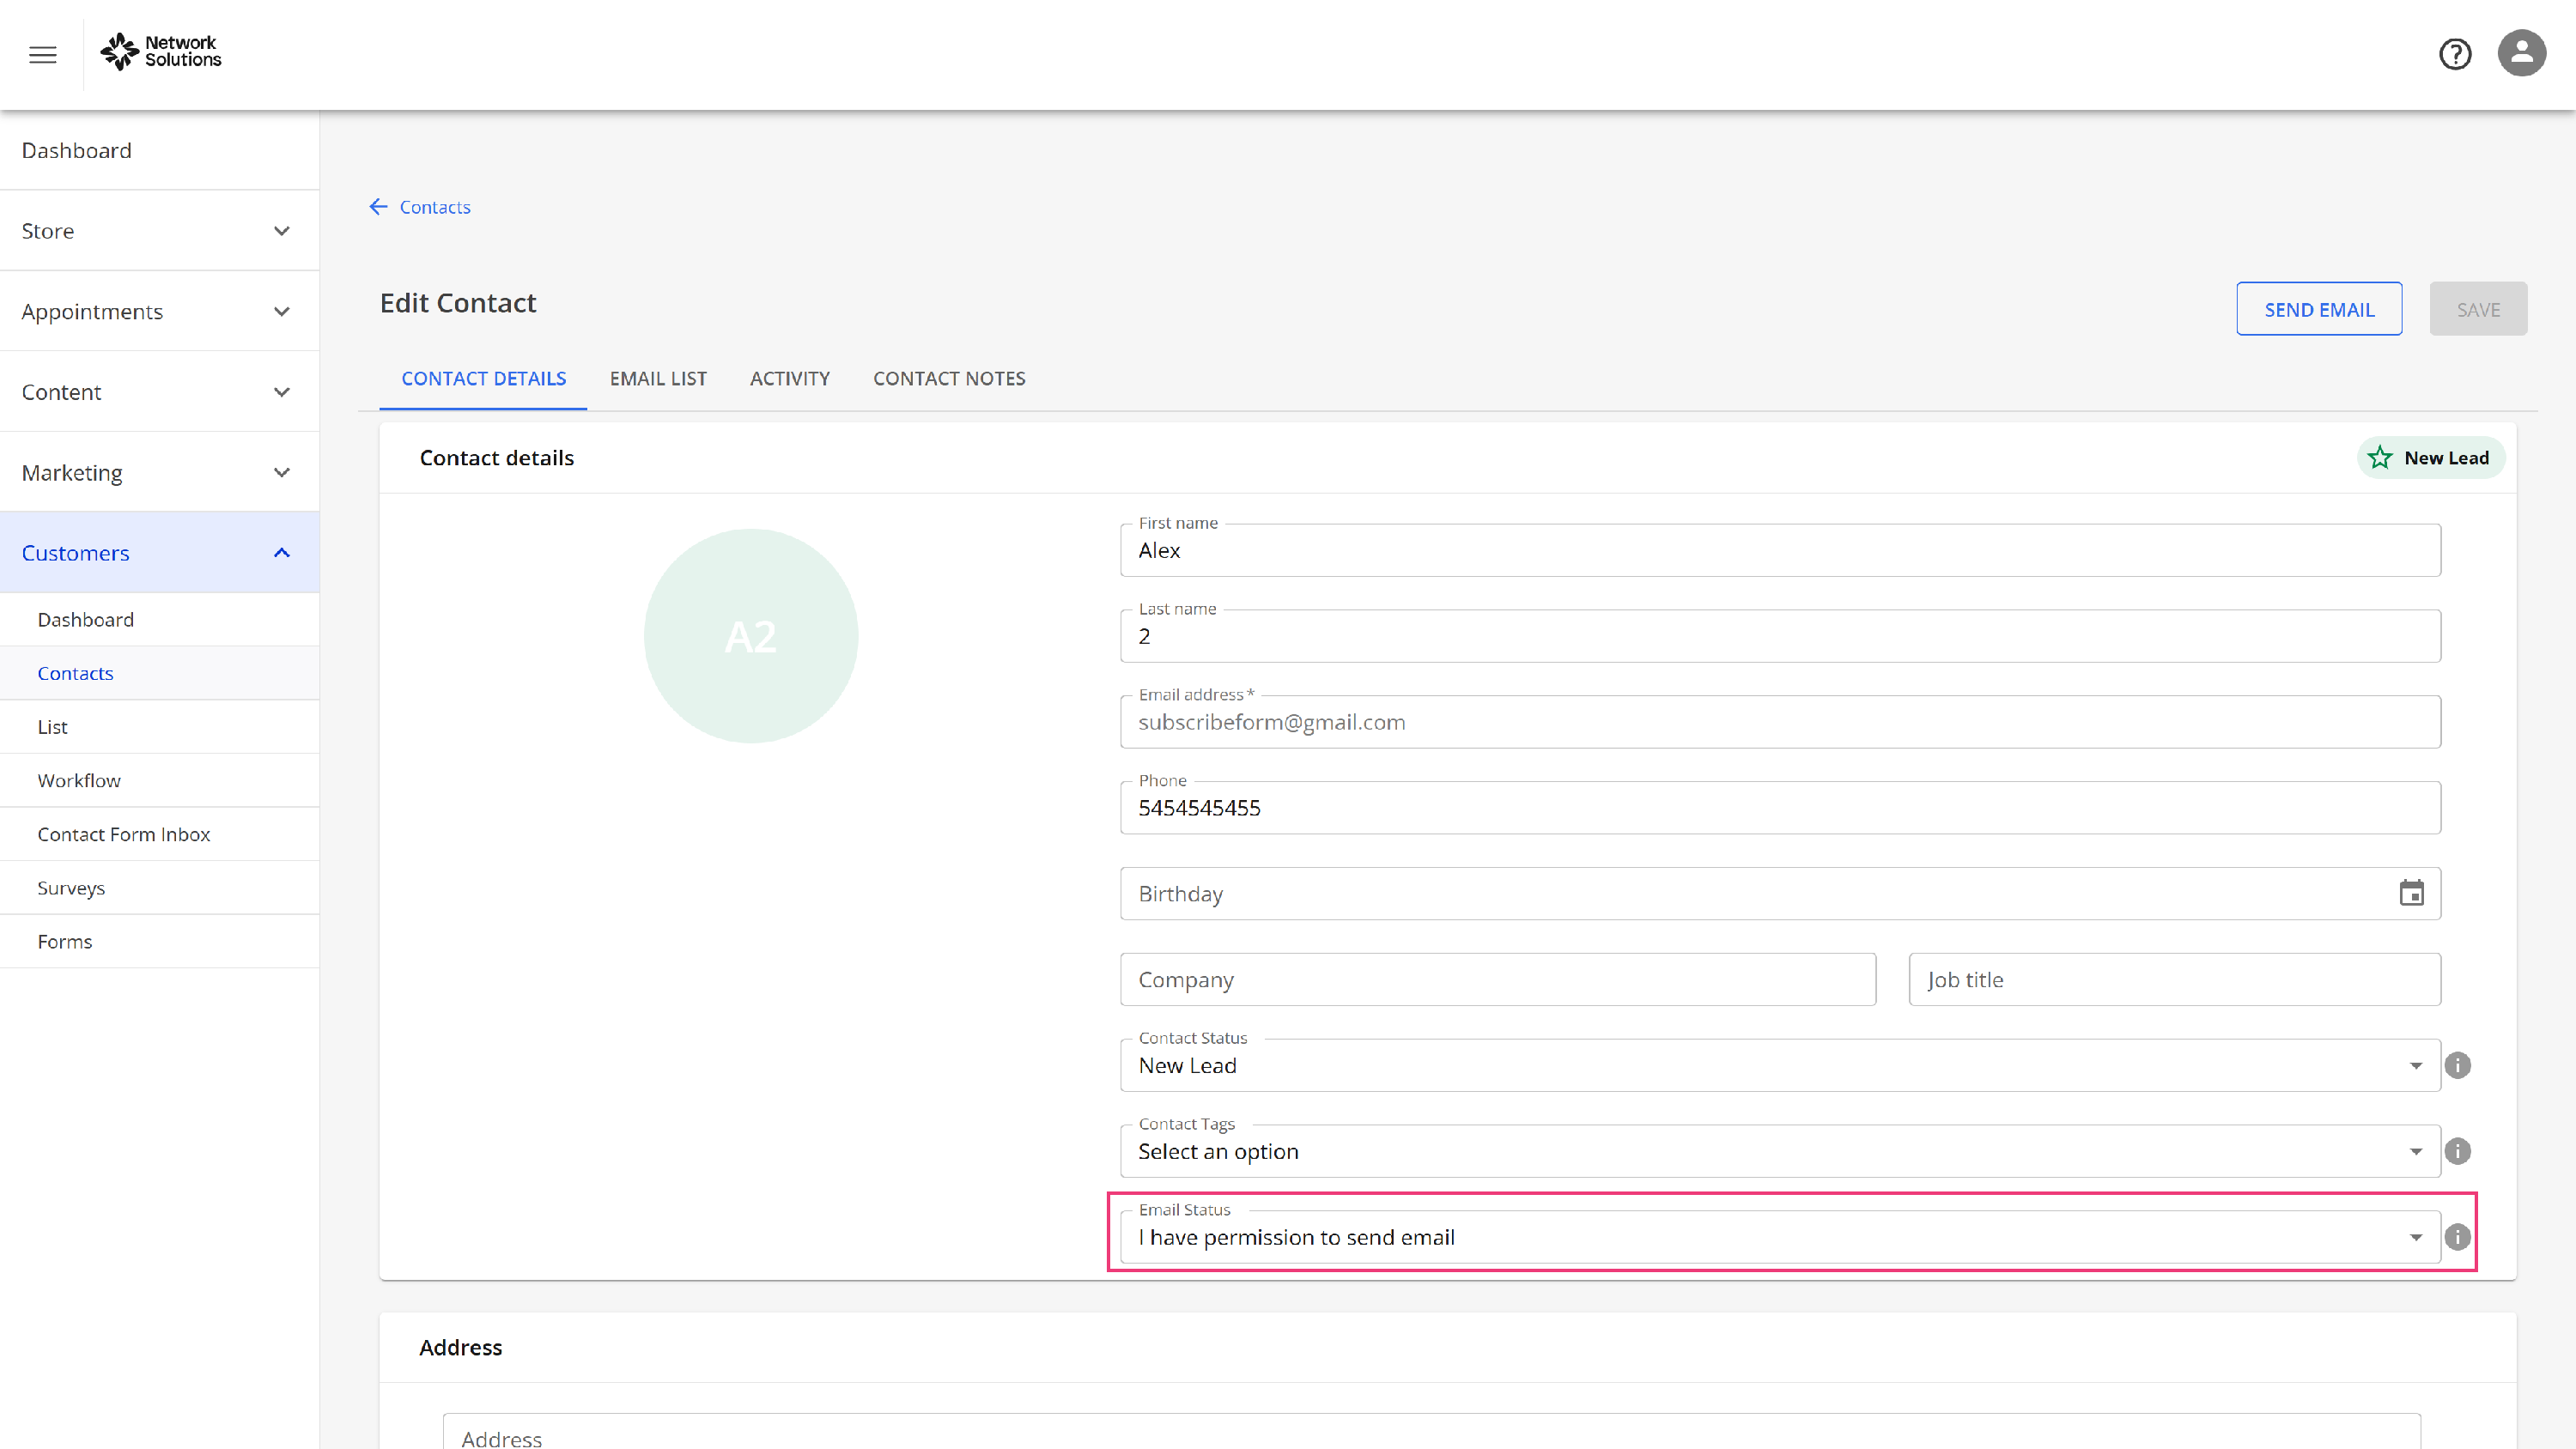Open the Forms submenu item
The height and width of the screenshot is (1449, 2576).
160,941
